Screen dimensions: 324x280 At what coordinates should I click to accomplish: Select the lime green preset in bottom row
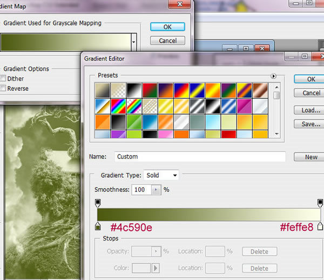tap(134, 135)
